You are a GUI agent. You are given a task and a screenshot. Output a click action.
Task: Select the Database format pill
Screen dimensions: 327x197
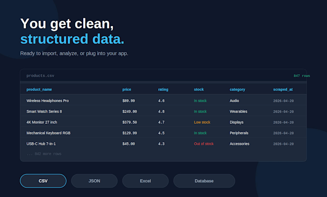[204, 181]
